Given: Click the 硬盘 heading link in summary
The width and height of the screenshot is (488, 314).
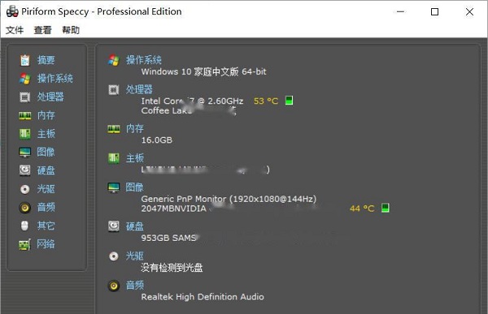Looking at the screenshot, I should pyautogui.click(x=135, y=226).
